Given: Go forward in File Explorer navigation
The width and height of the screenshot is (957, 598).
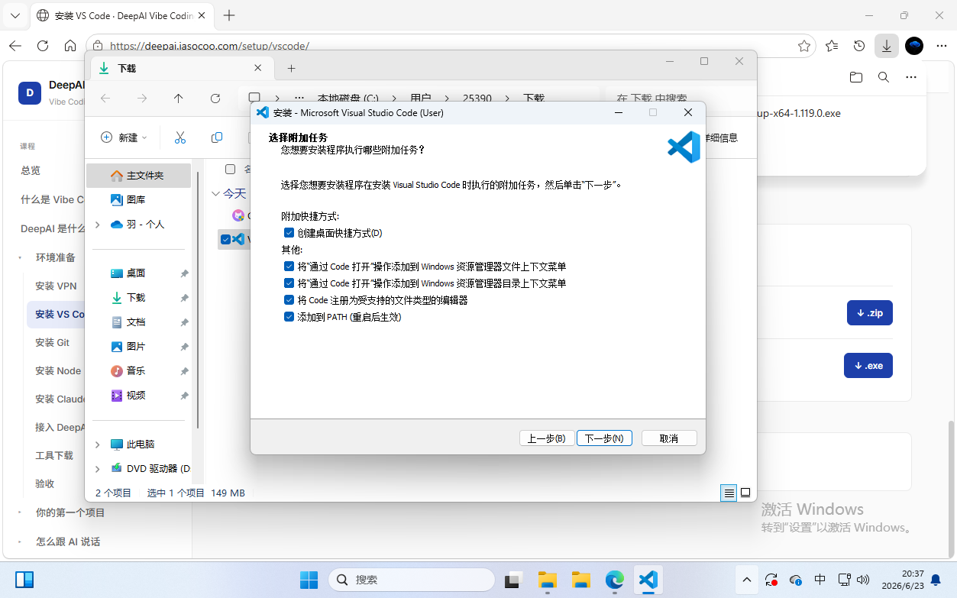Looking at the screenshot, I should click(142, 99).
